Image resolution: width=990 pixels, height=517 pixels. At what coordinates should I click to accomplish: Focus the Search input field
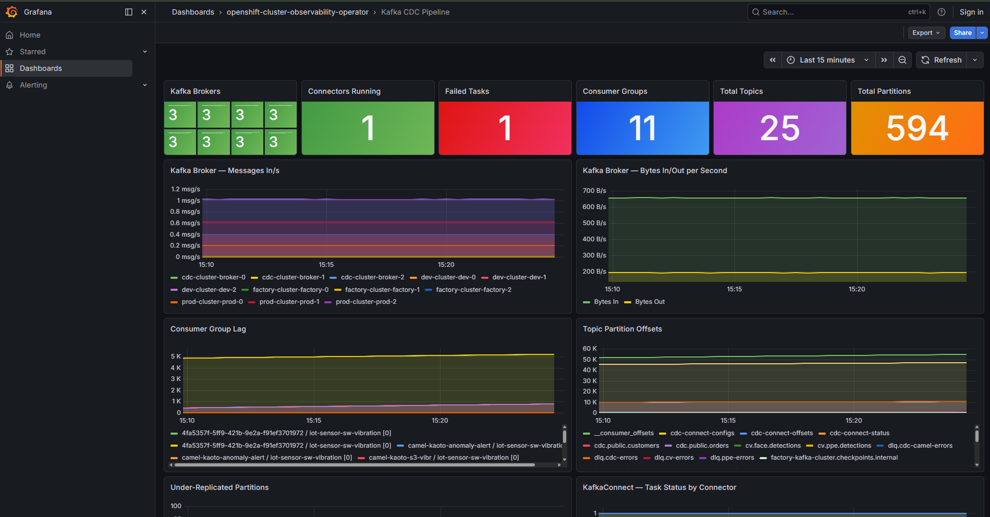[x=838, y=12]
